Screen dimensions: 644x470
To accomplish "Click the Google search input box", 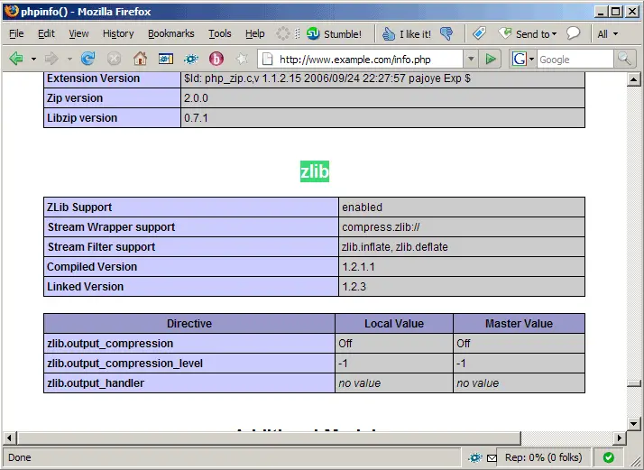I will (575, 60).
